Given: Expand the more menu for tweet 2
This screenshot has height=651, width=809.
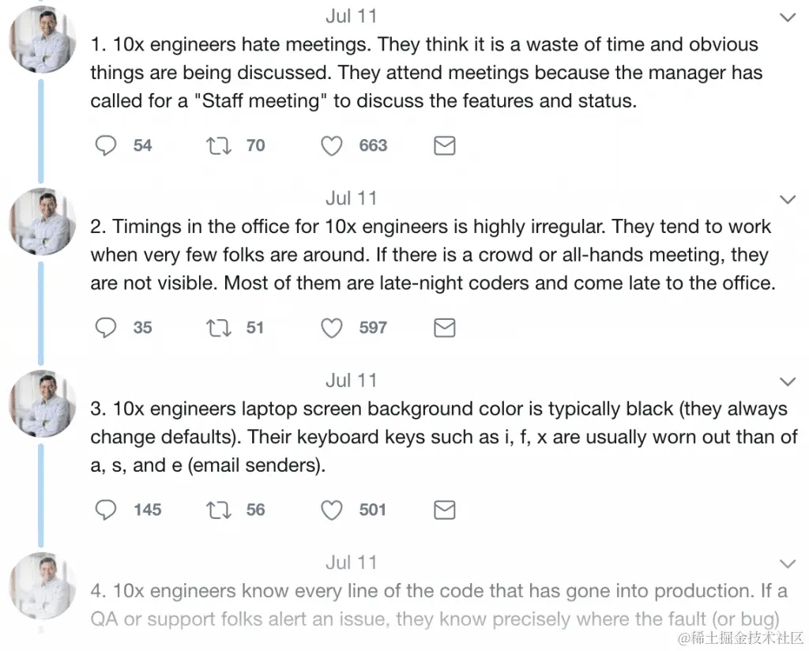Looking at the screenshot, I should pyautogui.click(x=788, y=199).
